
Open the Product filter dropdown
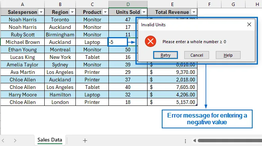[x=105, y=12]
